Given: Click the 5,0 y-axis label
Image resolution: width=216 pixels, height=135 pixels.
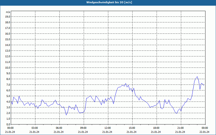Looking at the screenshot, I should pyautogui.click(x=8, y=96).
